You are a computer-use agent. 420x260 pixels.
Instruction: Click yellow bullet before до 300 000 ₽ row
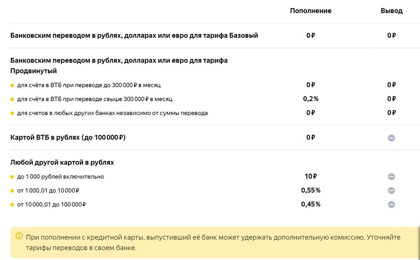click(x=12, y=85)
